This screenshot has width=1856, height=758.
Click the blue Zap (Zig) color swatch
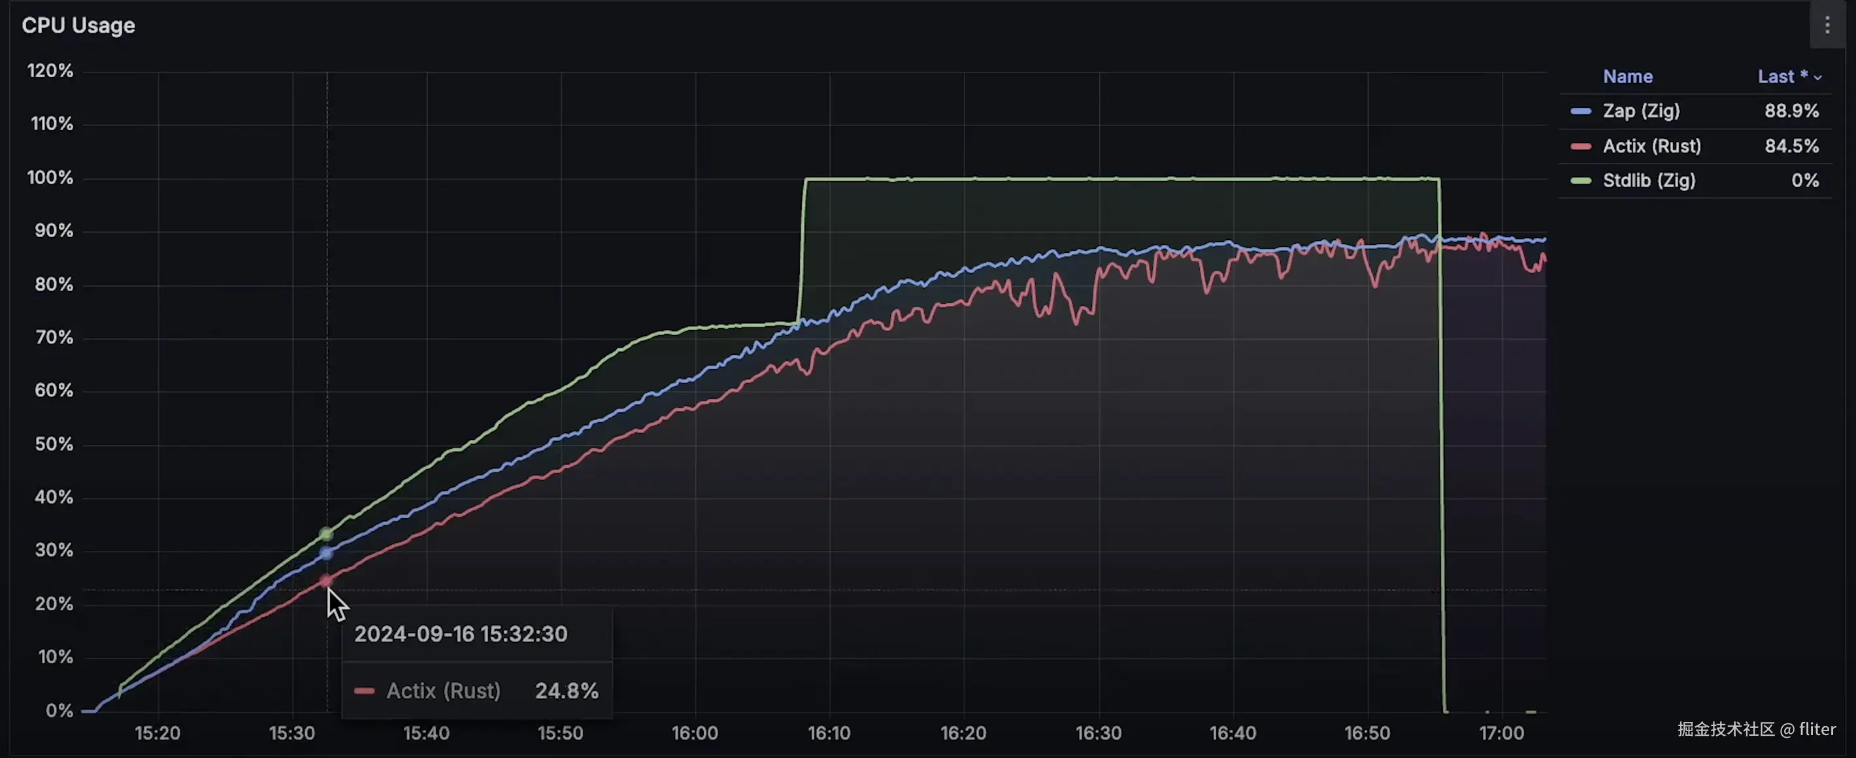click(x=1580, y=111)
